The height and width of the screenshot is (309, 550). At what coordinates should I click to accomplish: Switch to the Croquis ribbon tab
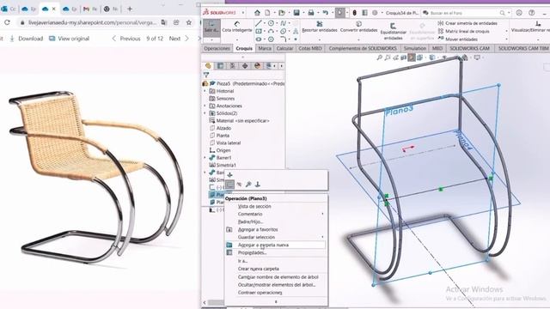pyautogui.click(x=244, y=48)
